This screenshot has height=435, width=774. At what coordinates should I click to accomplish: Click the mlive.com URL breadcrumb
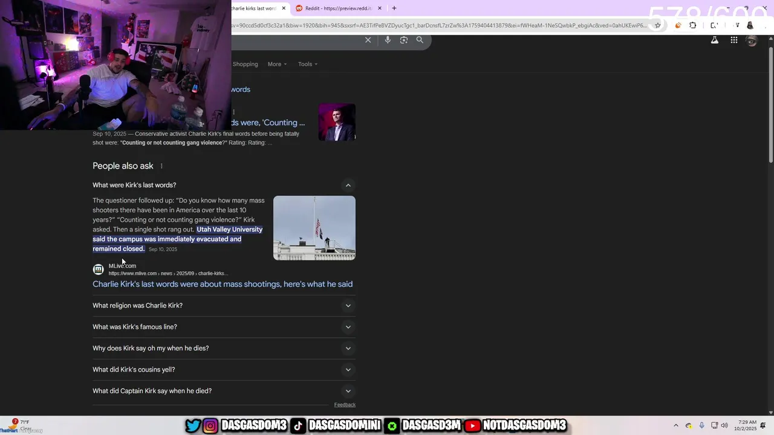point(167,274)
